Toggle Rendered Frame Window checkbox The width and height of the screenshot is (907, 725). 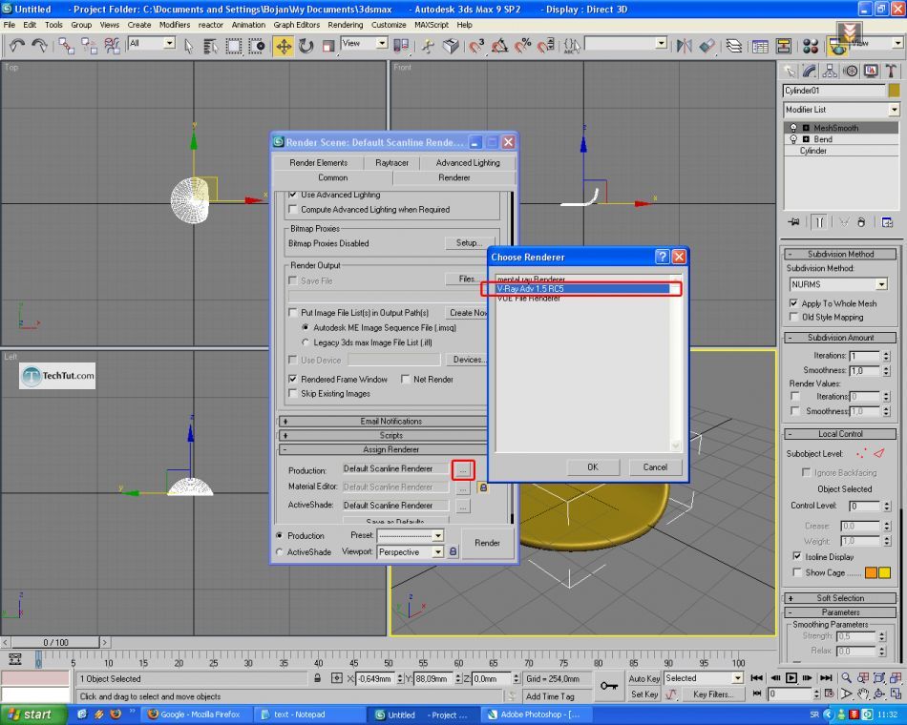click(x=293, y=380)
